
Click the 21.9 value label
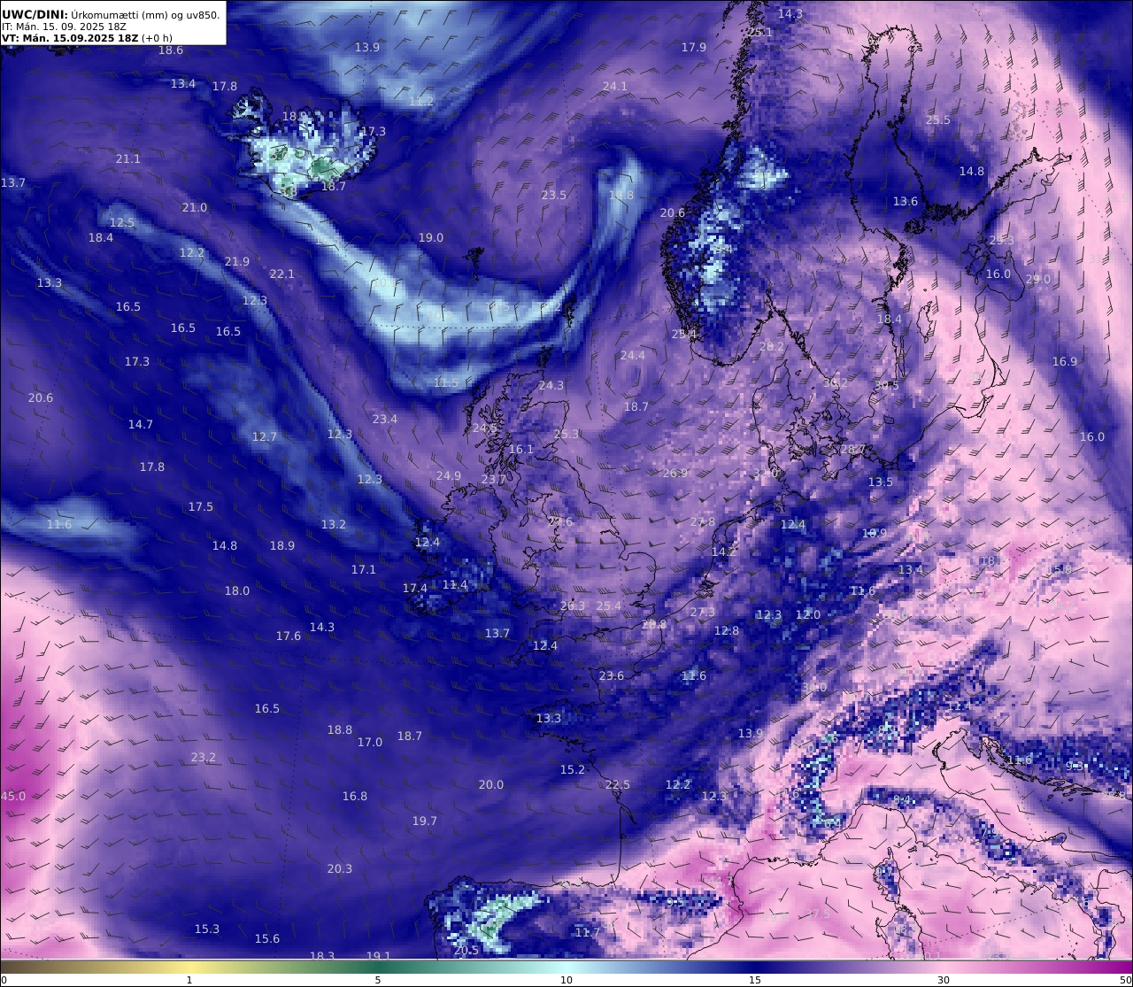click(236, 262)
